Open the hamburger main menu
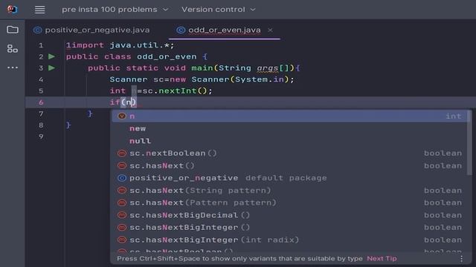This screenshot has height=267, width=476. pos(39,10)
